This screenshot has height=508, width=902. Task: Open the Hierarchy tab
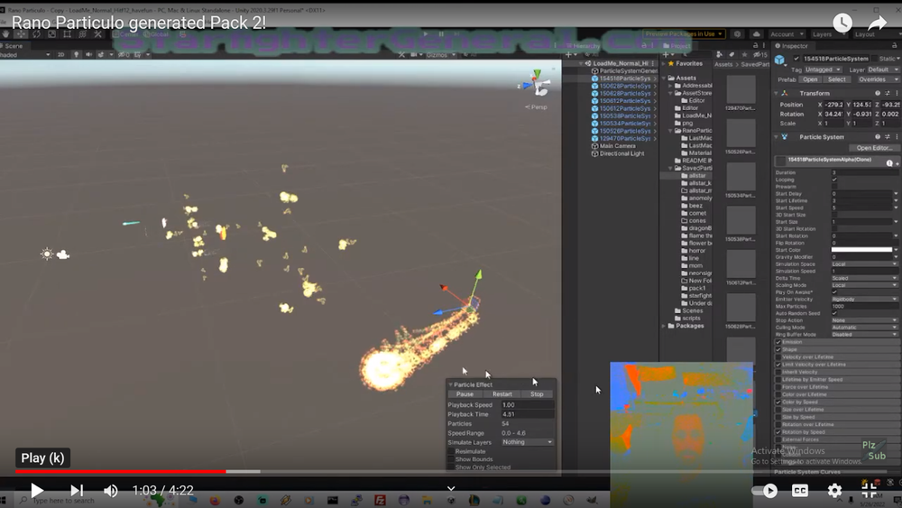[x=582, y=45]
